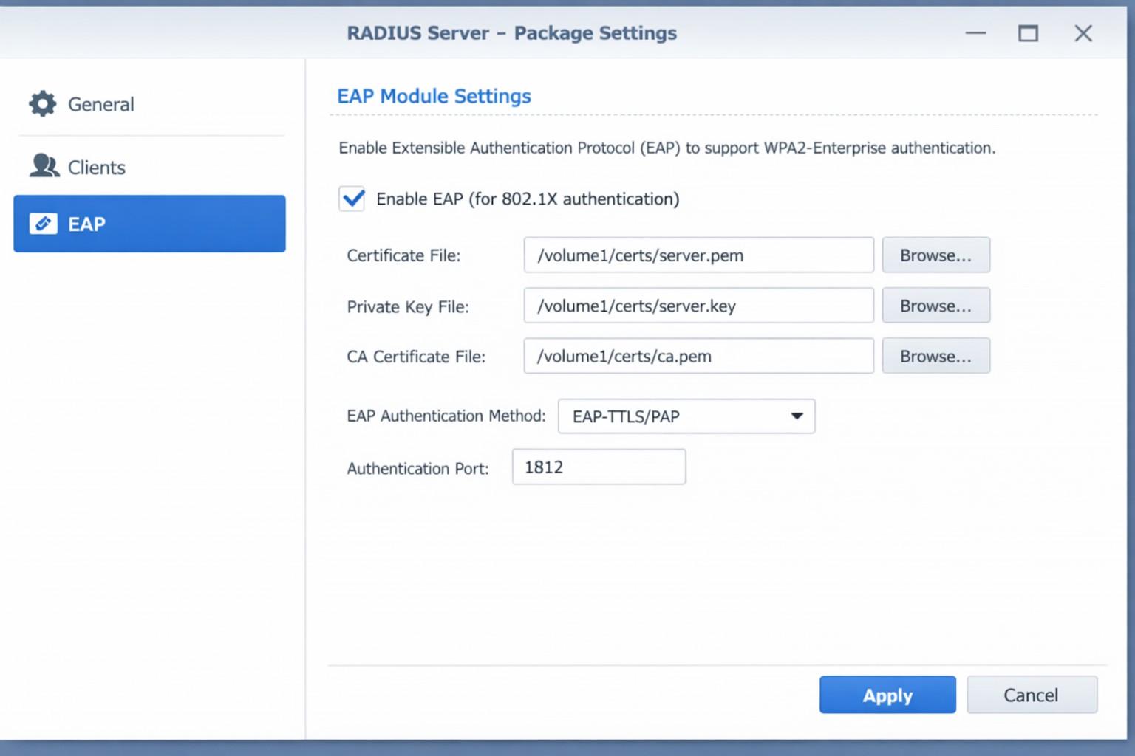The image size is (1135, 756).
Task: Close the RADIUS Server settings window
Action: 1083,33
